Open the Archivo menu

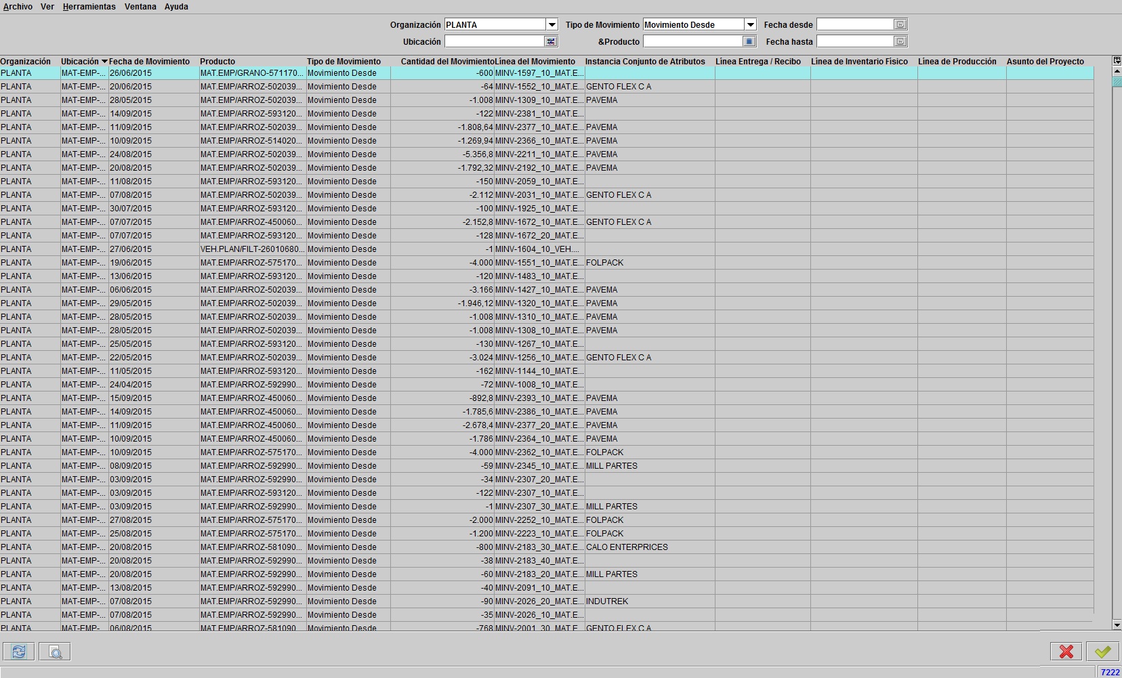click(18, 7)
